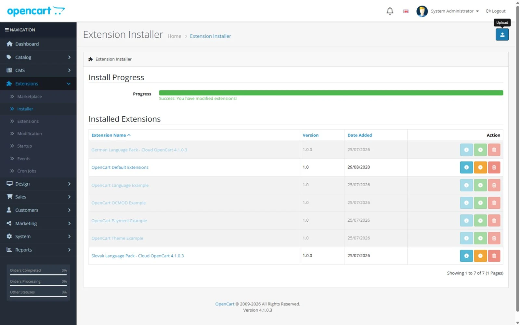Open the notifications bell

[x=390, y=11]
